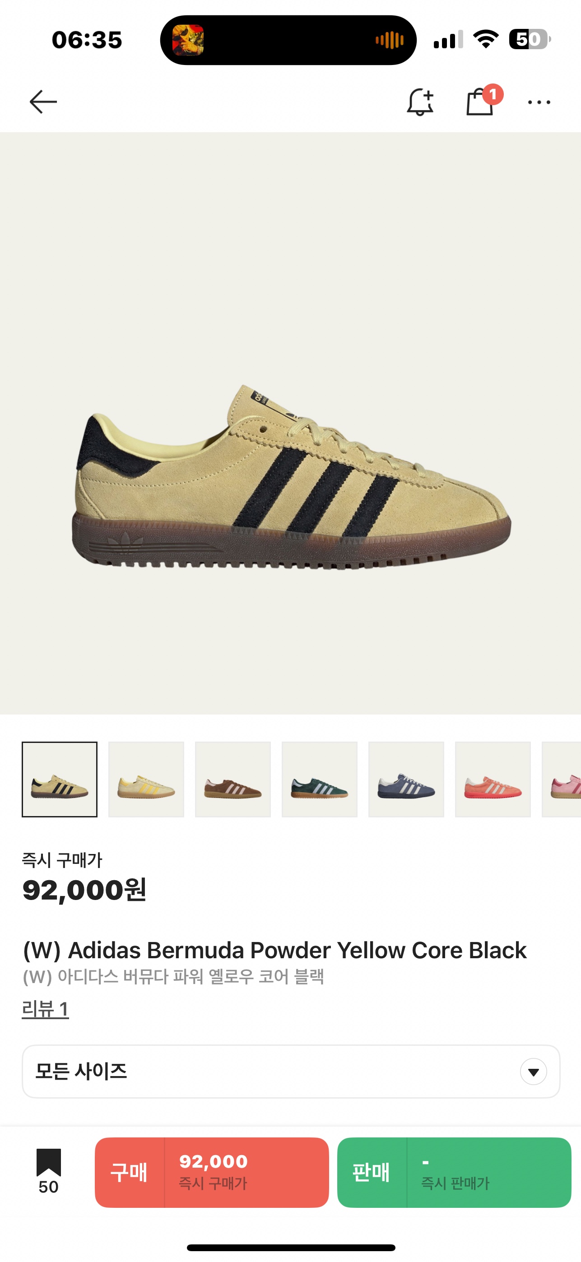
Task: Open the 리뷰 1 reviews link
Action: (x=45, y=1009)
